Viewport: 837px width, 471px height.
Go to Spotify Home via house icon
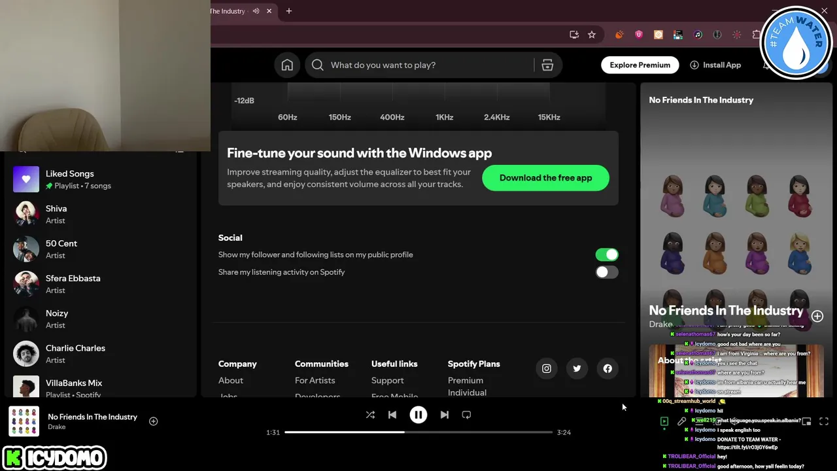[x=287, y=65]
